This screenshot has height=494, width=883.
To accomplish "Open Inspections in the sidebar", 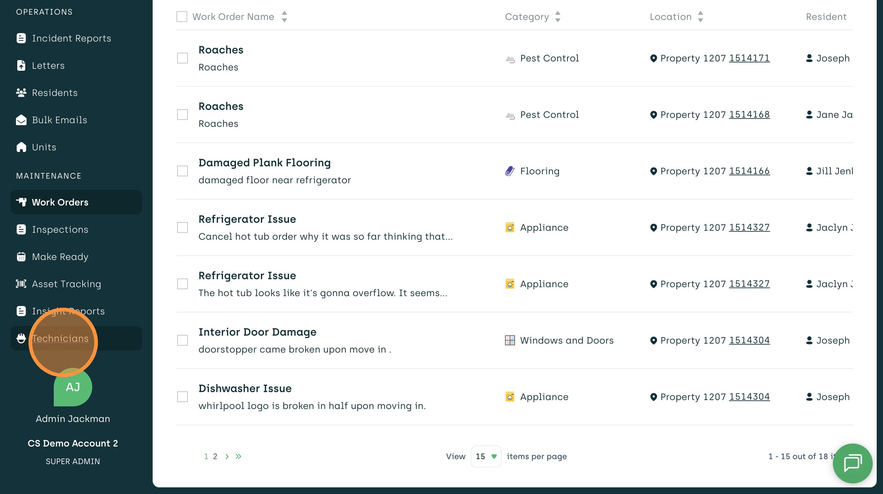I will coord(60,229).
